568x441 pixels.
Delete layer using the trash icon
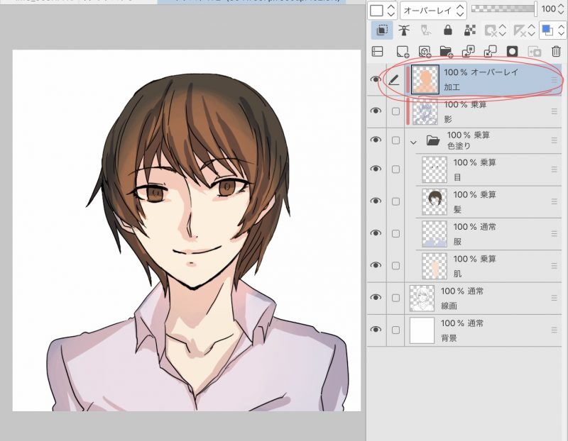tap(556, 52)
